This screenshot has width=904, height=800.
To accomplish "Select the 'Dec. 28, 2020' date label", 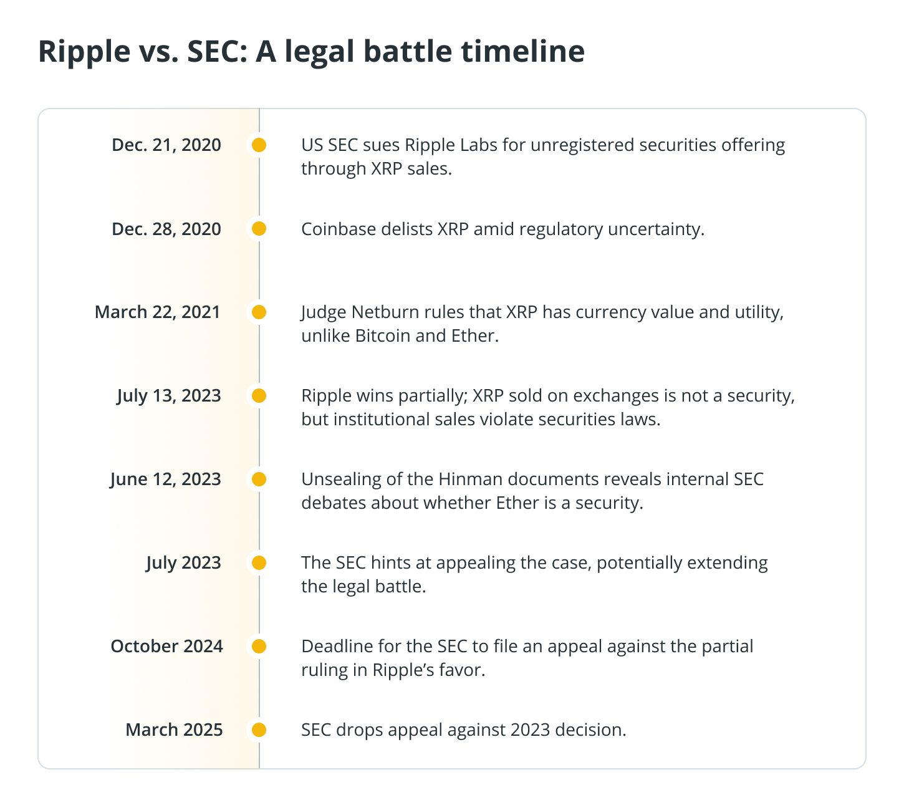I will click(x=166, y=229).
